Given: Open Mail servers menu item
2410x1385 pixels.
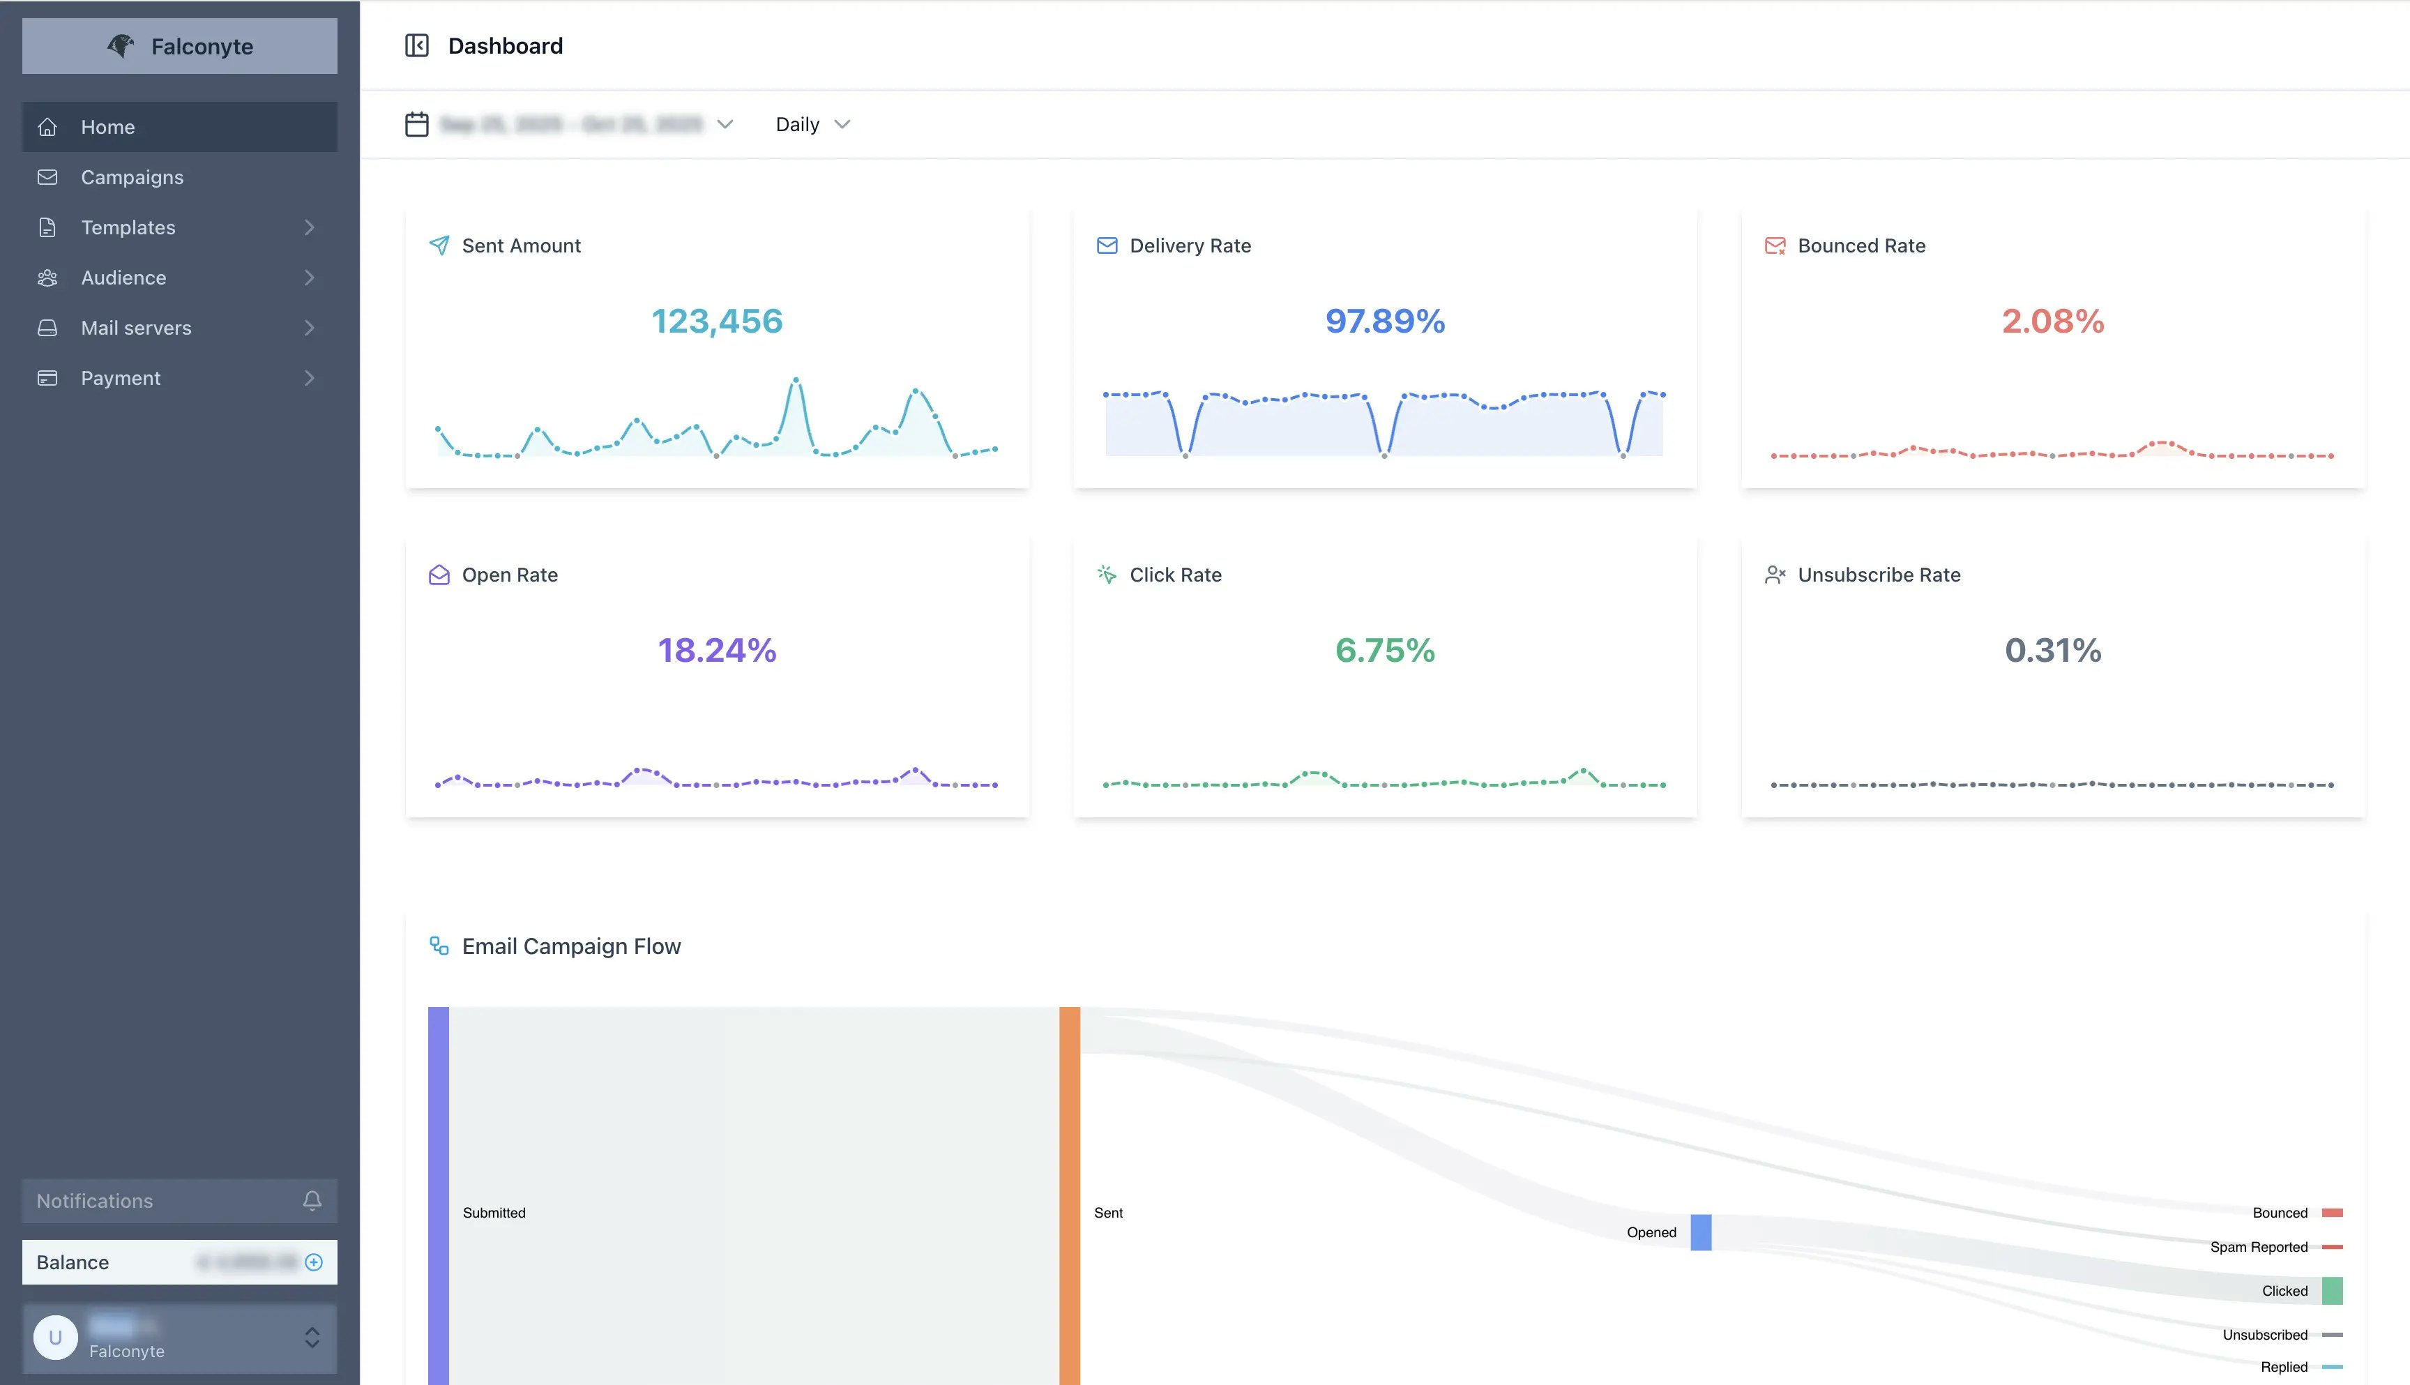Looking at the screenshot, I should pyautogui.click(x=180, y=328).
